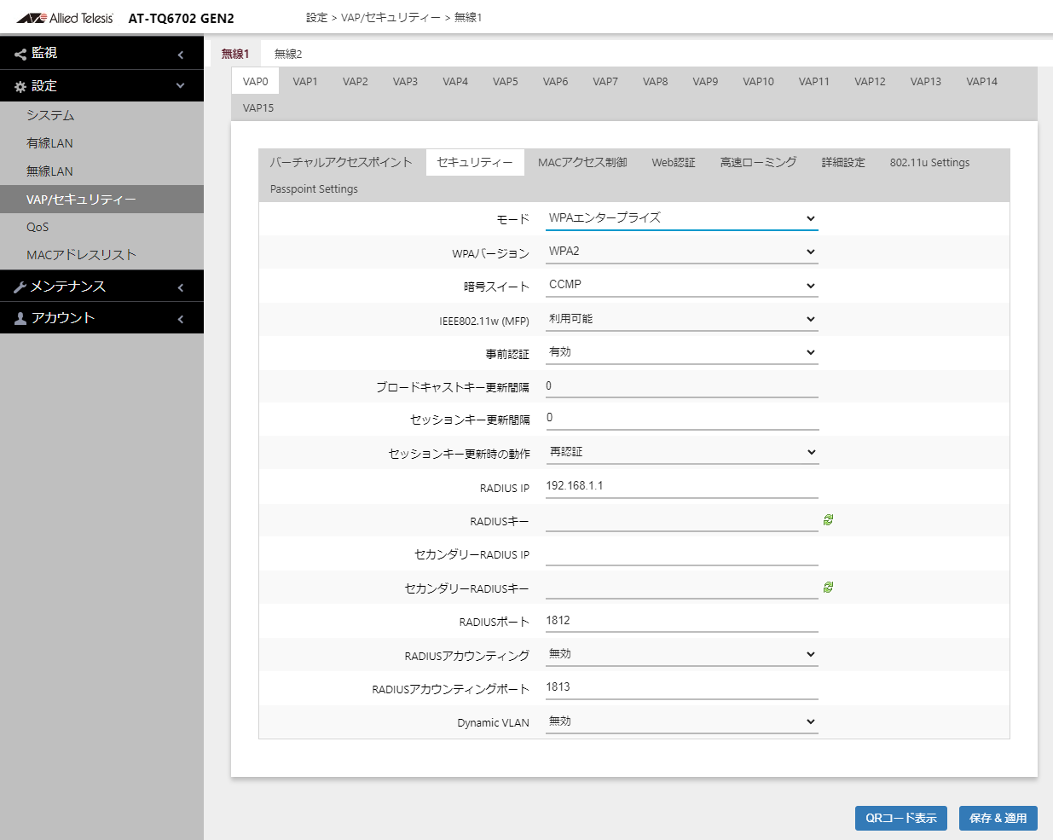Select the VAP5 tab
This screenshot has height=840, width=1053.
506,82
